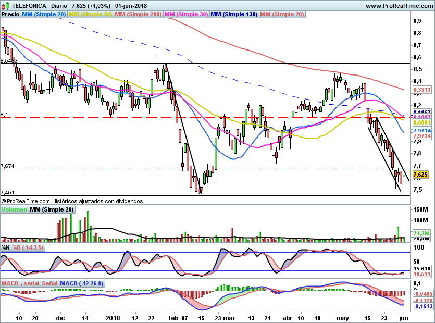Open the volume MM (Simple 20) label
The image size is (435, 323).
pos(52,209)
